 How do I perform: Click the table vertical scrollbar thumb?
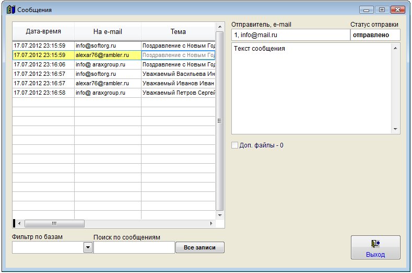coord(220,121)
